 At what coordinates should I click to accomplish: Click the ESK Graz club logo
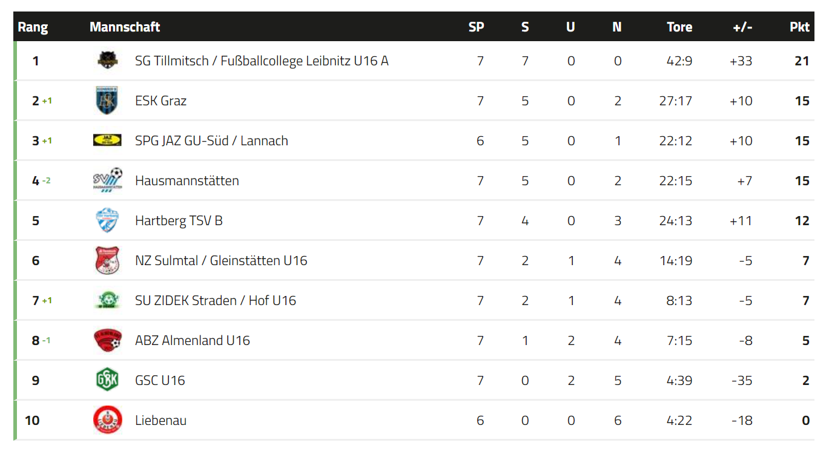click(x=107, y=100)
